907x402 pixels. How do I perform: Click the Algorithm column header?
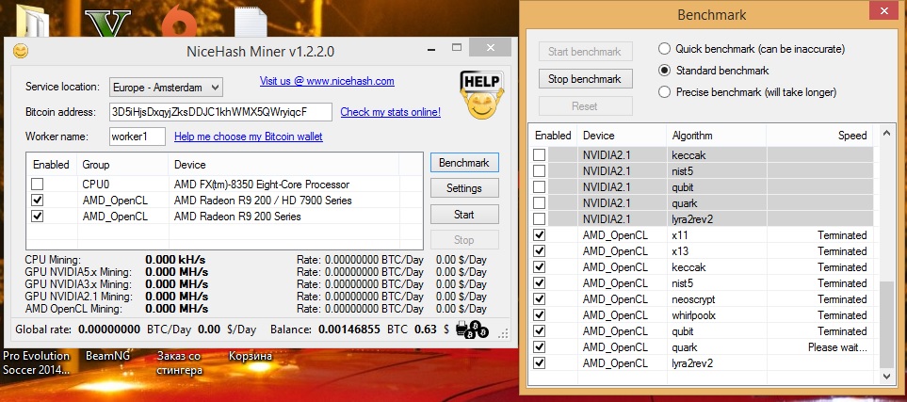pyautogui.click(x=716, y=136)
